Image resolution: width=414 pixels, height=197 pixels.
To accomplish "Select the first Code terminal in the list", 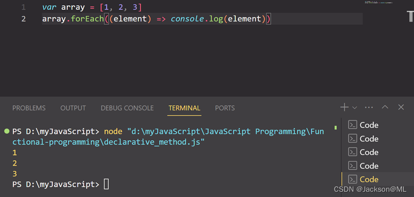I will 368,125.
